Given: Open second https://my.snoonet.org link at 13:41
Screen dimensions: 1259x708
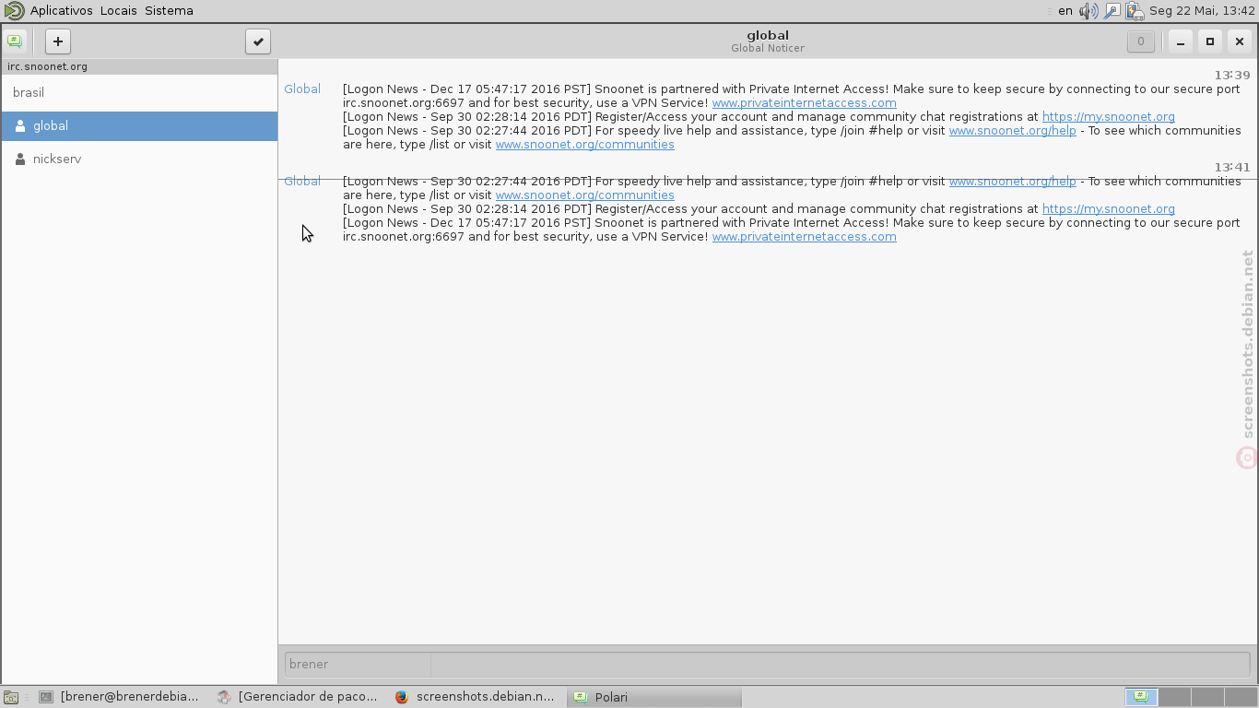Looking at the screenshot, I should click(x=1108, y=209).
